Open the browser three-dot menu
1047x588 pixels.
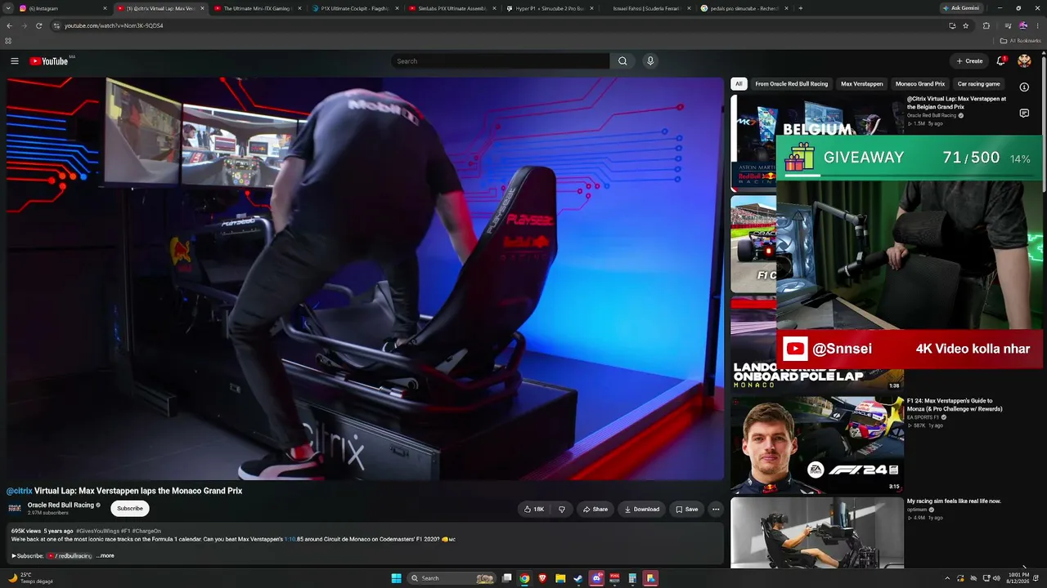point(1036,25)
